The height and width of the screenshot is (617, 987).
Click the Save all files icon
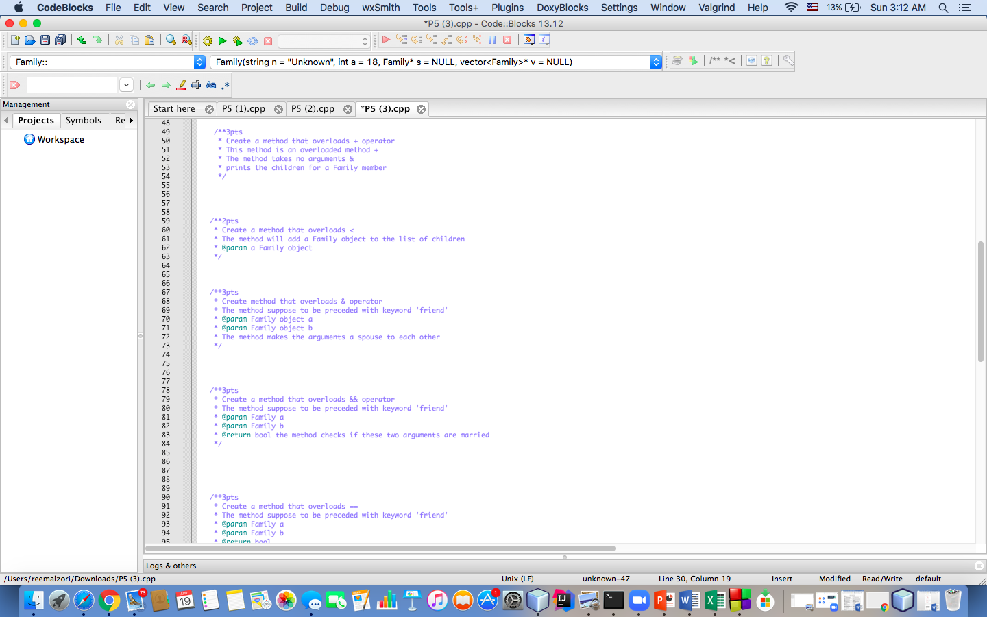(60, 39)
